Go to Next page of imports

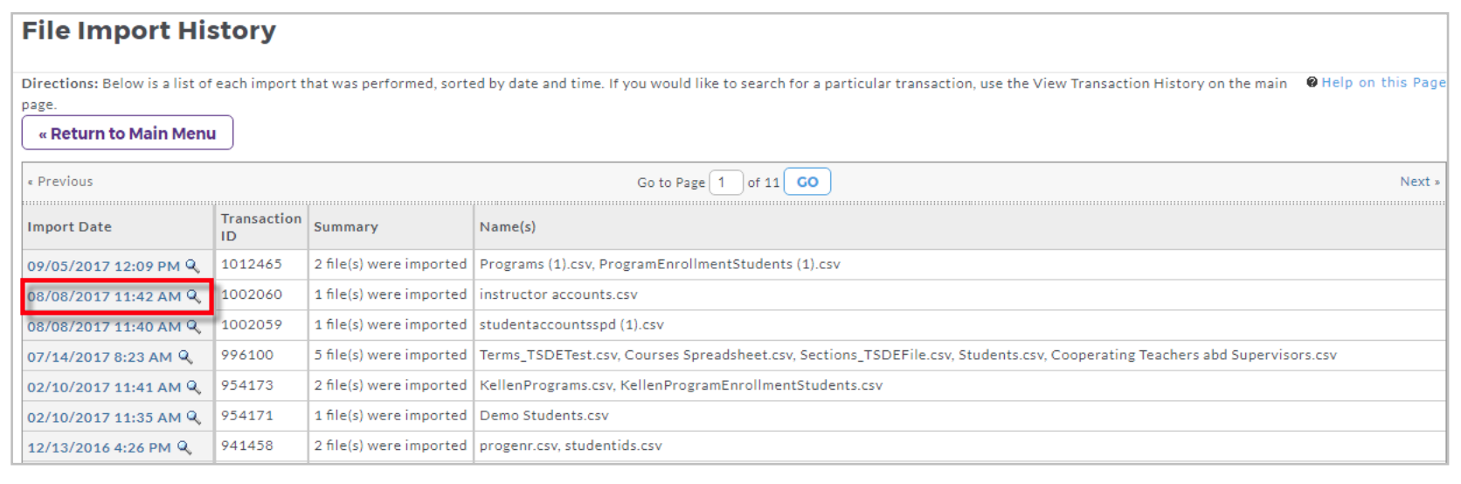pos(1420,182)
